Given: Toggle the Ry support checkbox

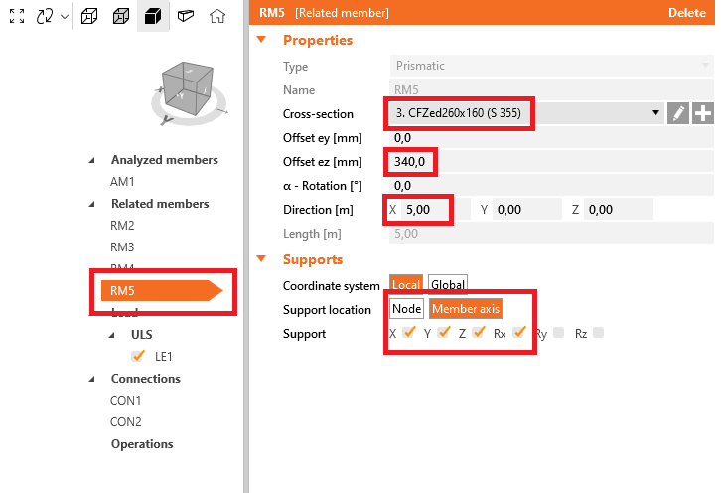Looking at the screenshot, I should (559, 332).
